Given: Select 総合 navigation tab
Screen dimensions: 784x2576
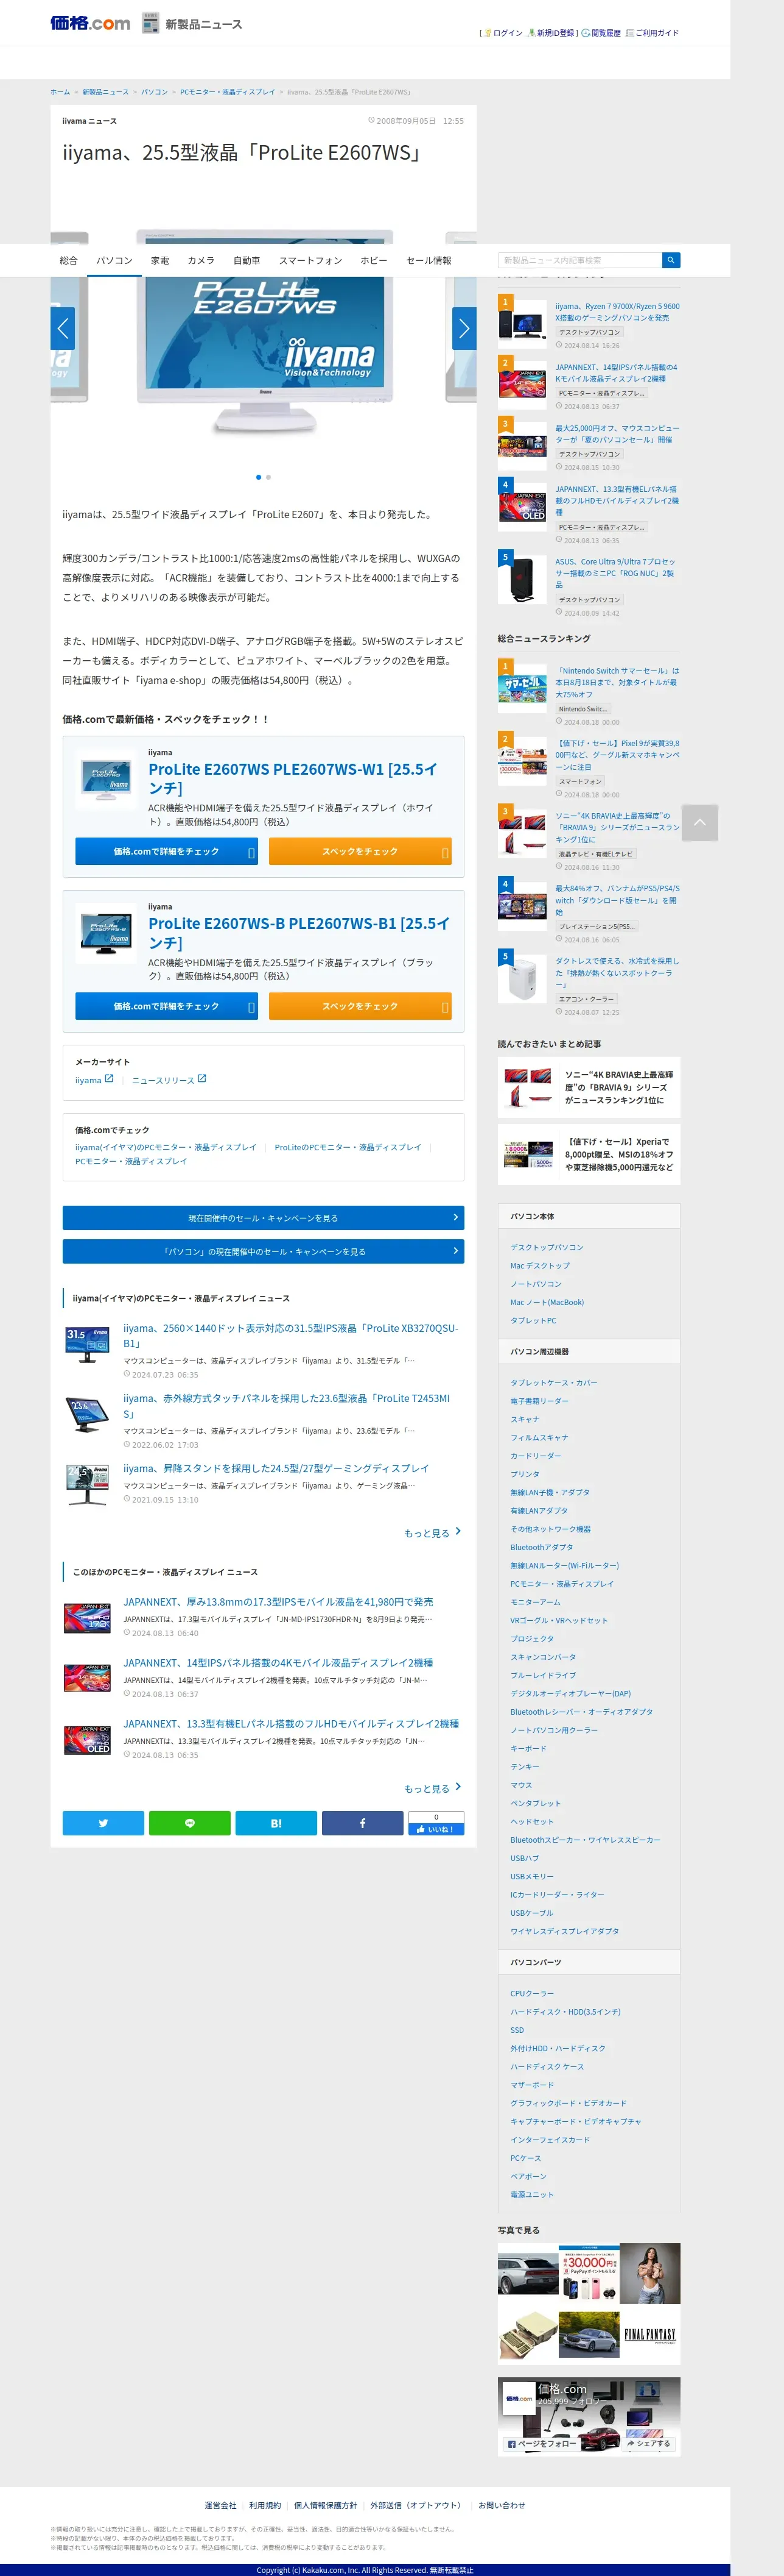Looking at the screenshot, I should pos(69,260).
